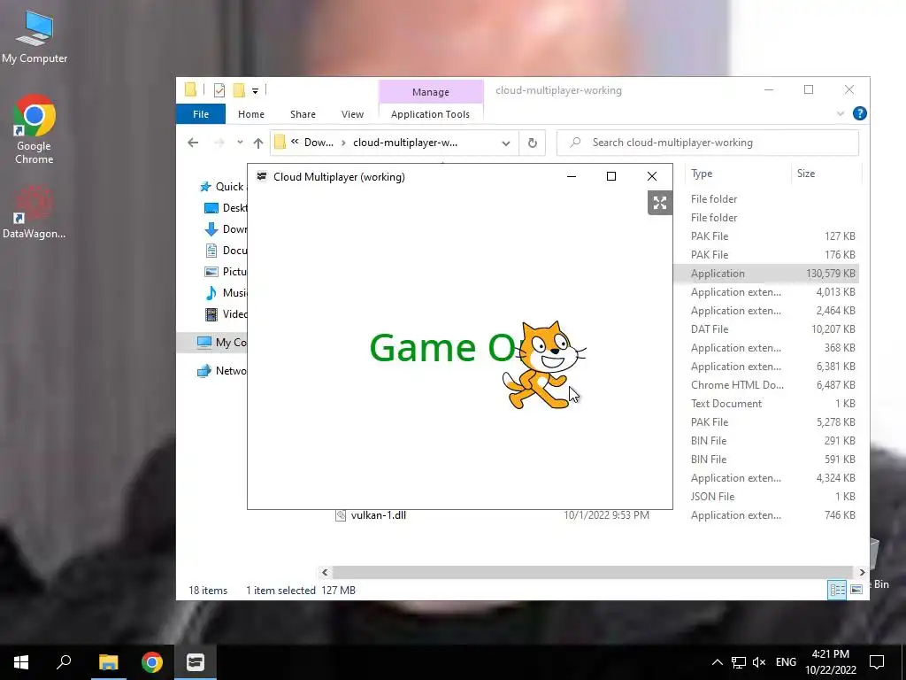
Task: Open the taskbar clock and date
Action: coord(830,662)
